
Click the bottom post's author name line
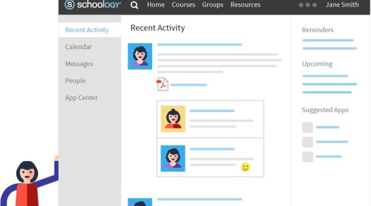point(200,199)
